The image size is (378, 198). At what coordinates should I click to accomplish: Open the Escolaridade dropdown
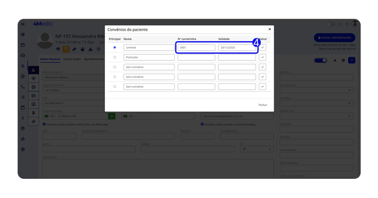click(316, 90)
